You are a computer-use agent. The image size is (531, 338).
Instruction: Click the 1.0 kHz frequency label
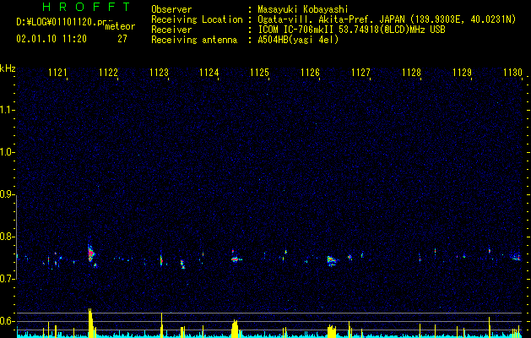pyautogui.click(x=7, y=152)
